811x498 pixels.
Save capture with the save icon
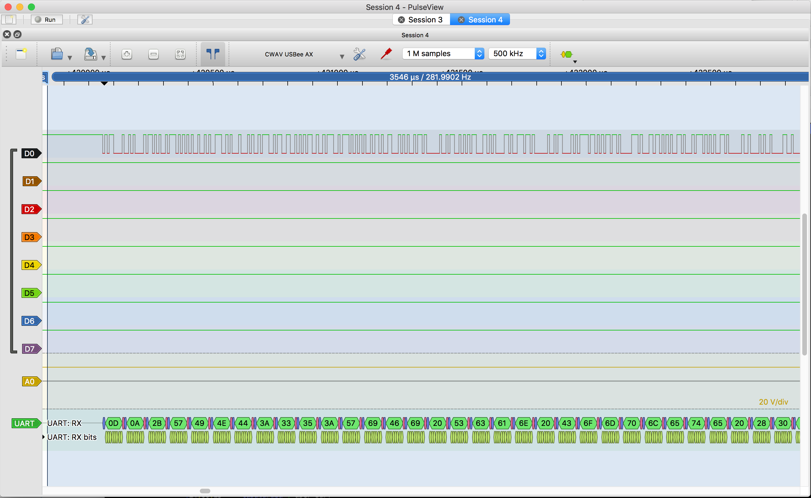(90, 54)
